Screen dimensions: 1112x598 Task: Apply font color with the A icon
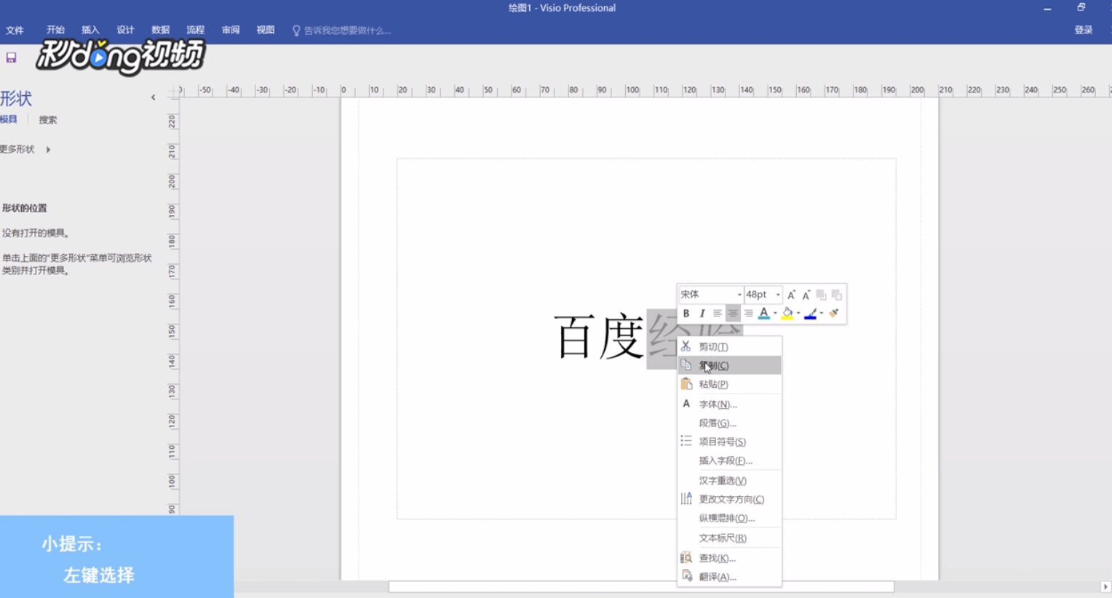click(x=763, y=314)
